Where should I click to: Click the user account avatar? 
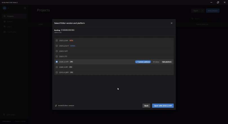pyautogui.click(x=5, y=8)
